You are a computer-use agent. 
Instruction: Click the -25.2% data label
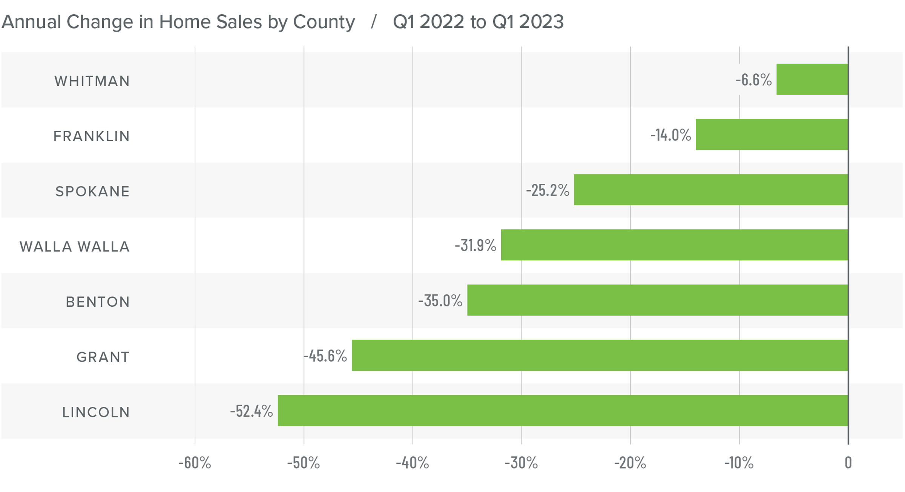(x=548, y=190)
